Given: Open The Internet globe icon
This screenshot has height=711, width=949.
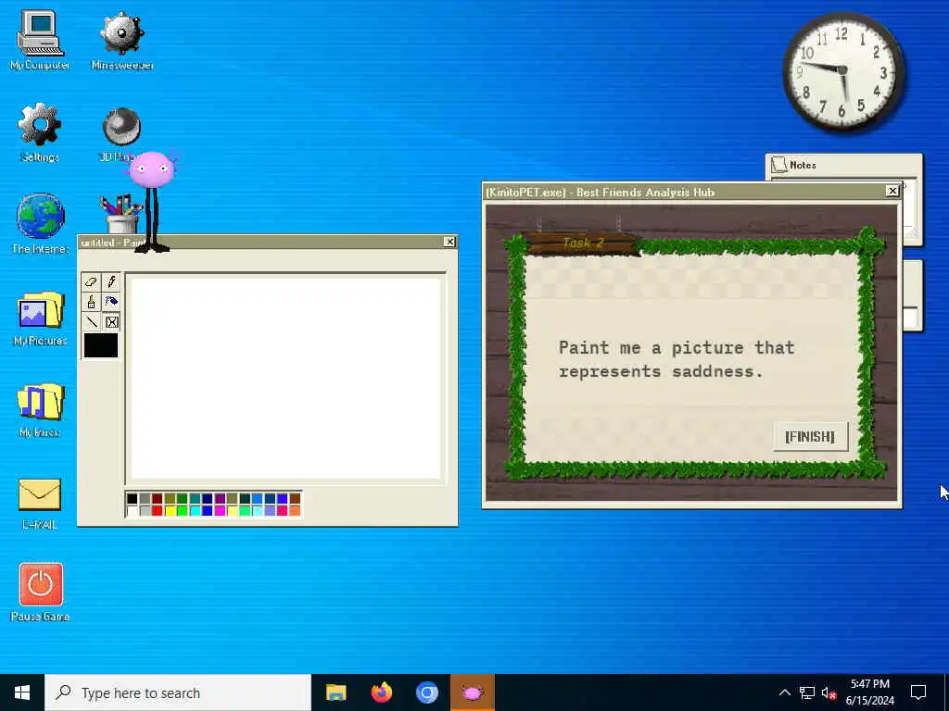Looking at the screenshot, I should [40, 224].
